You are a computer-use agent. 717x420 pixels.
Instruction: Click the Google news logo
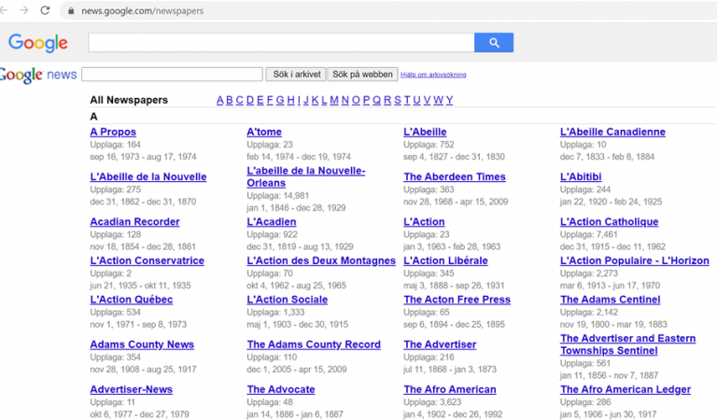[38, 75]
